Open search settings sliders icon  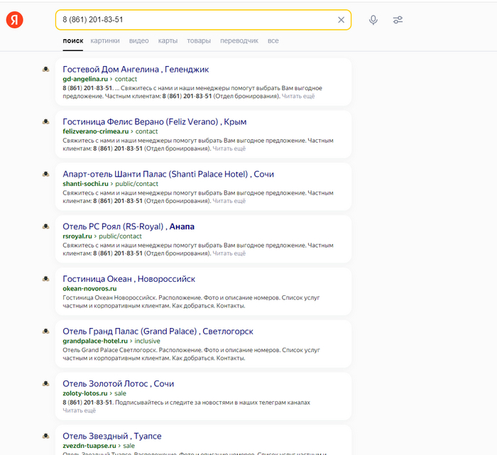pos(398,20)
